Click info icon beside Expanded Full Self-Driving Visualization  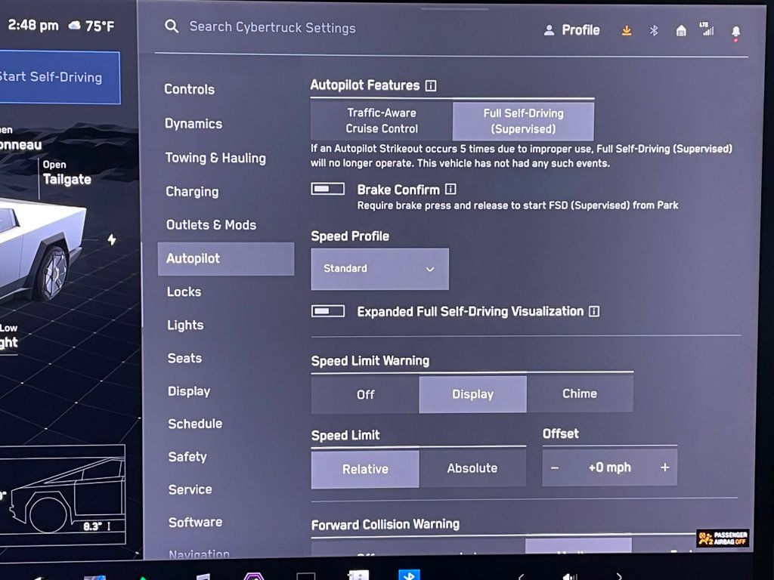pyautogui.click(x=594, y=311)
